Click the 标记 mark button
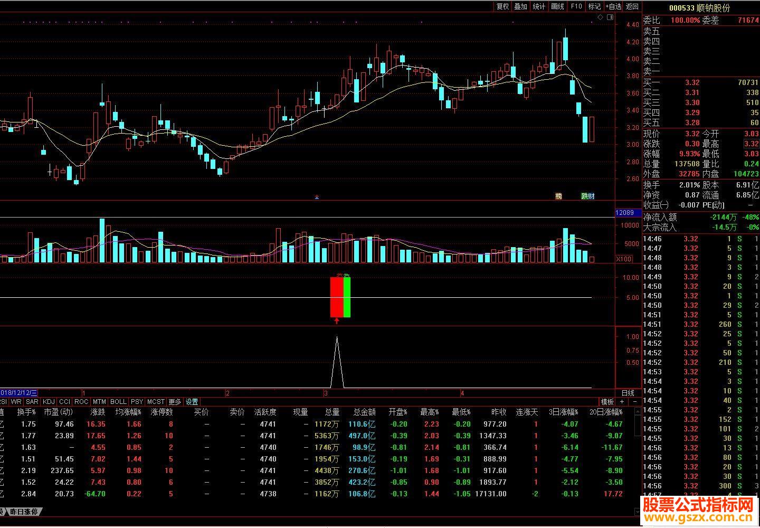 pos(595,6)
